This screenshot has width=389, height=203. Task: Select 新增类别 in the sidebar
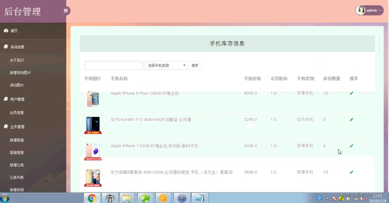pyautogui.click(x=17, y=190)
